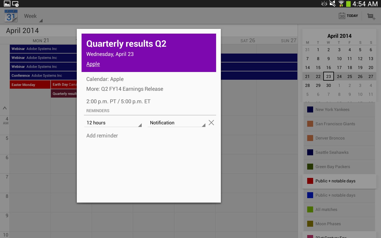The image size is (381, 238).
Task: Tap the muted sound status icon
Action: (x=333, y=4)
